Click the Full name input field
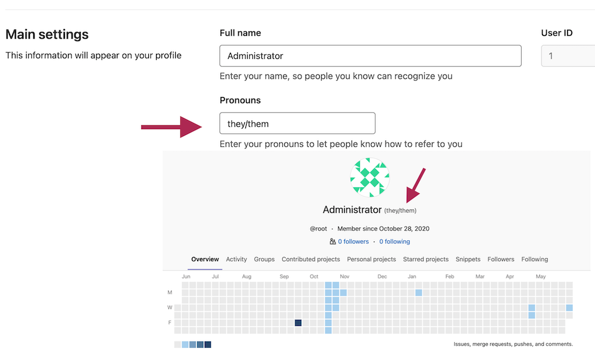This screenshot has height=358, width=595. point(369,55)
